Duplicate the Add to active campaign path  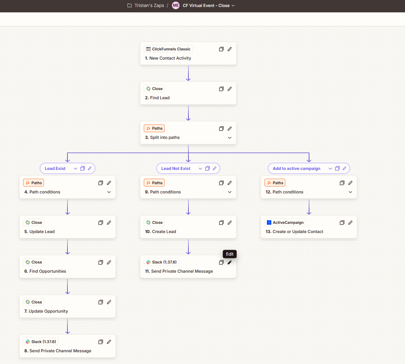pos(337,168)
